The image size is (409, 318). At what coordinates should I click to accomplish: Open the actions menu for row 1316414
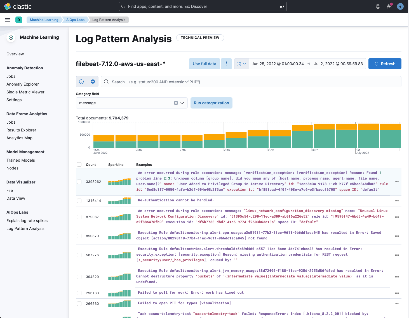click(x=397, y=201)
